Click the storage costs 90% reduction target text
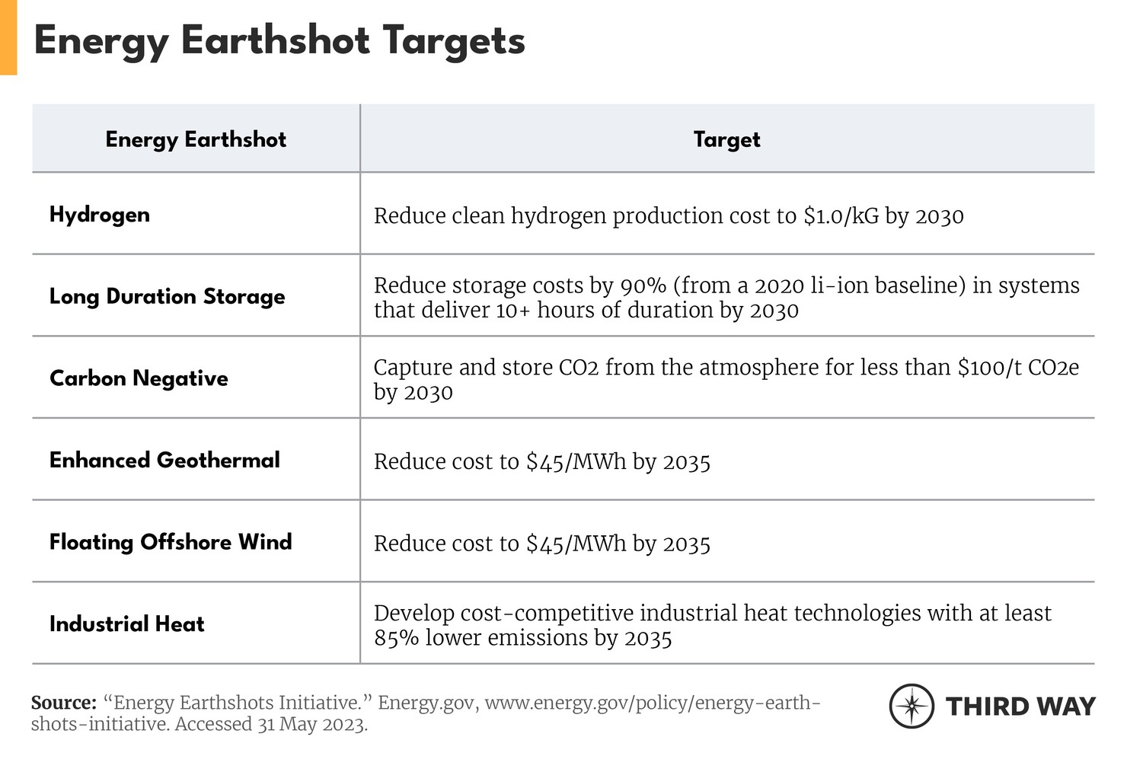The image size is (1127, 775). click(726, 298)
